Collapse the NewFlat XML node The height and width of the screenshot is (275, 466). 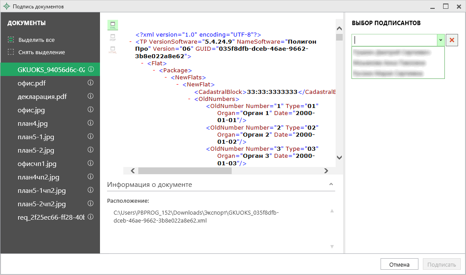(x=178, y=85)
